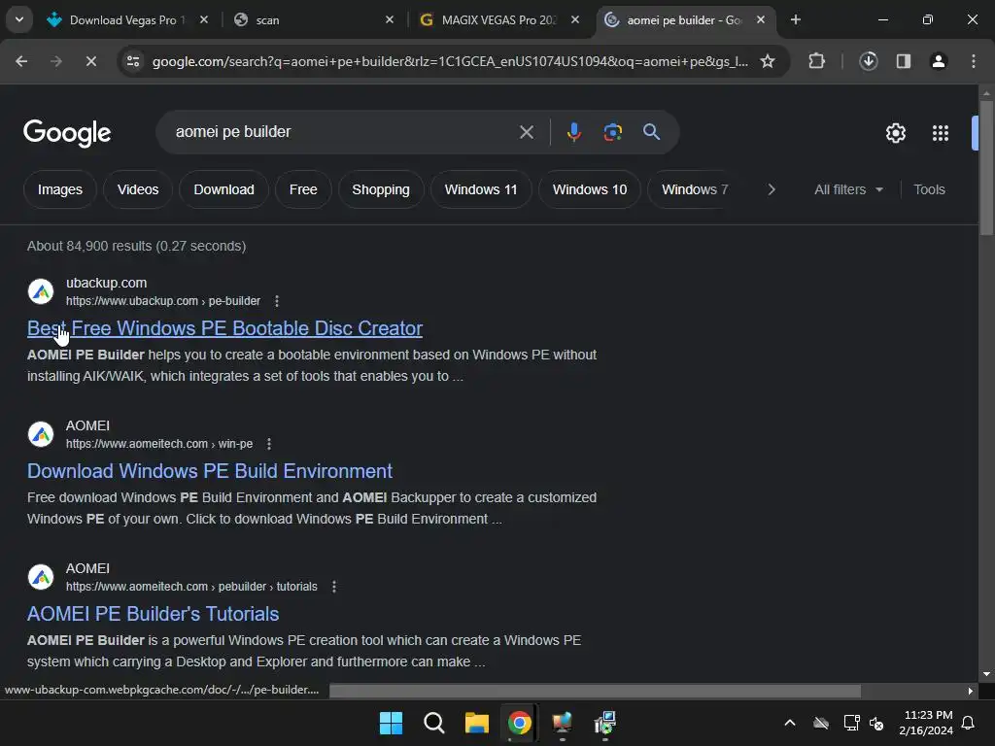Open more options for ubackup.com result

click(x=277, y=301)
